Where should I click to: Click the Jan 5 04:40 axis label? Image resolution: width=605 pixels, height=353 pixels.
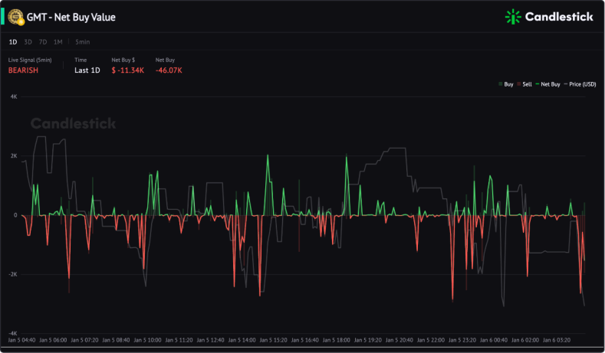click(21, 340)
